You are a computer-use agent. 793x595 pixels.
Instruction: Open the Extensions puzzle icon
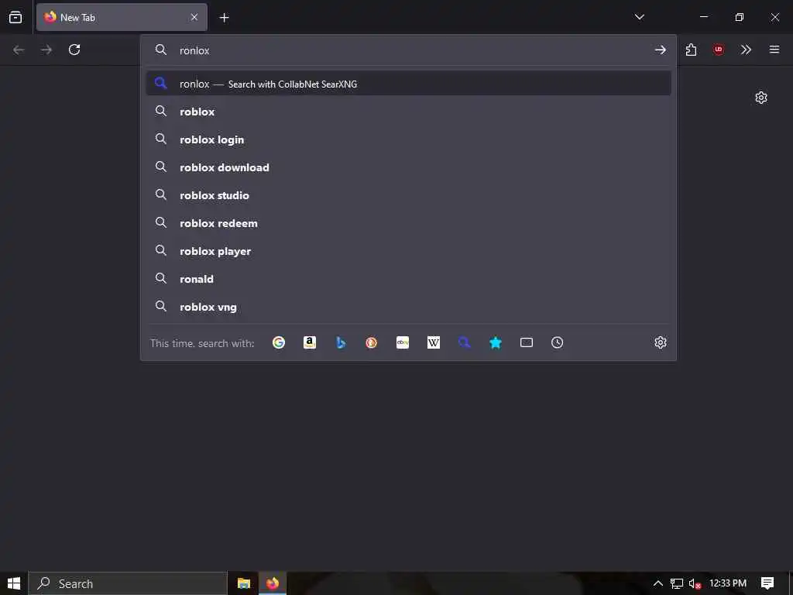coord(691,50)
